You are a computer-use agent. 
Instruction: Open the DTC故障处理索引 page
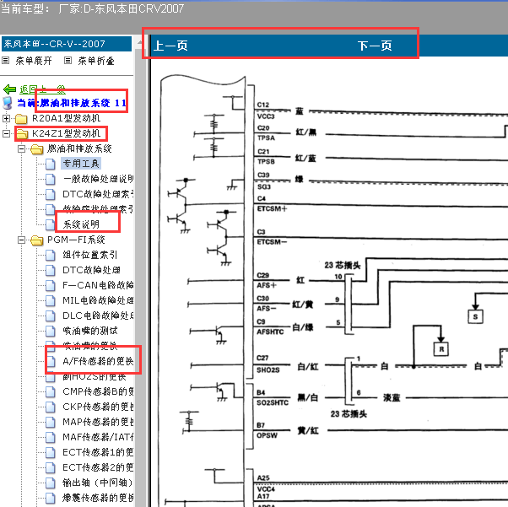point(98,194)
